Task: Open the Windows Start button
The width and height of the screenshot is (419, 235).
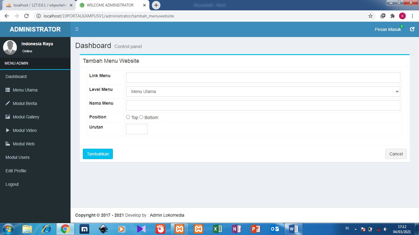Action: point(8,229)
